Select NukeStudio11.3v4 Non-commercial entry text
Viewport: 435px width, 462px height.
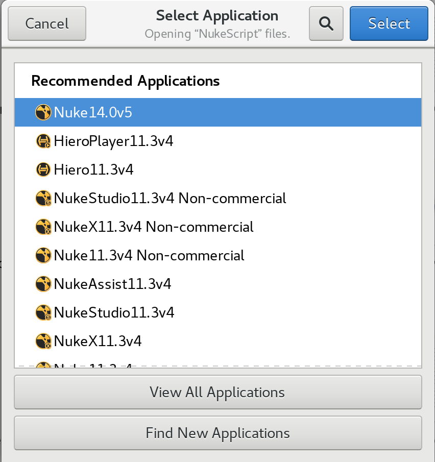pyautogui.click(x=170, y=198)
